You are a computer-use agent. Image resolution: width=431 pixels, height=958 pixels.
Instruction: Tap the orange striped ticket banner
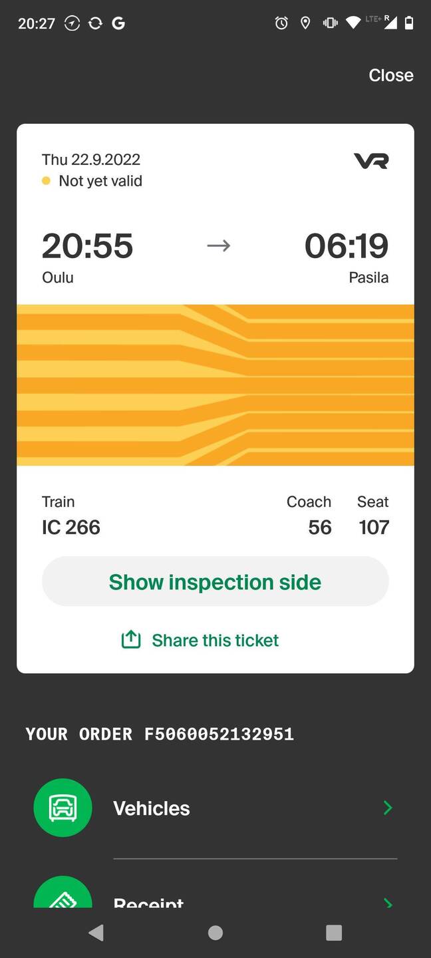click(215, 385)
